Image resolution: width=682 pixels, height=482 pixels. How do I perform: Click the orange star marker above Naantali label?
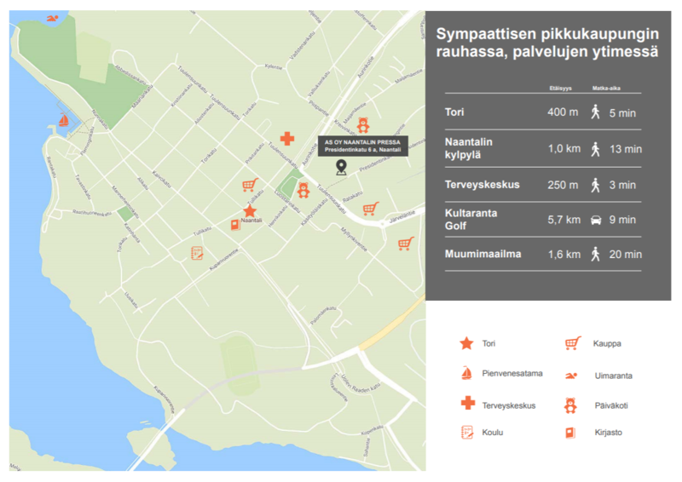[x=250, y=209]
